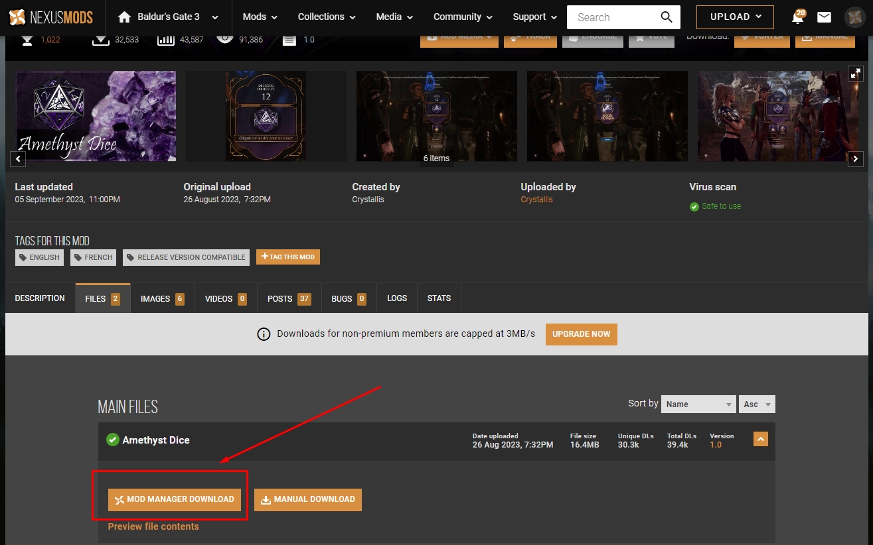Image resolution: width=873 pixels, height=545 pixels.
Task: Open the Crystallis uploader profile link
Action: (x=536, y=200)
